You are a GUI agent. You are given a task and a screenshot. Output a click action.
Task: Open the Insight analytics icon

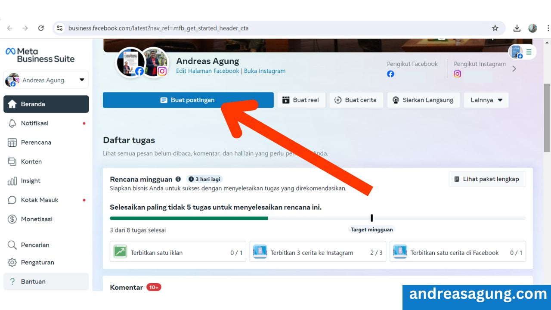[x=12, y=180]
